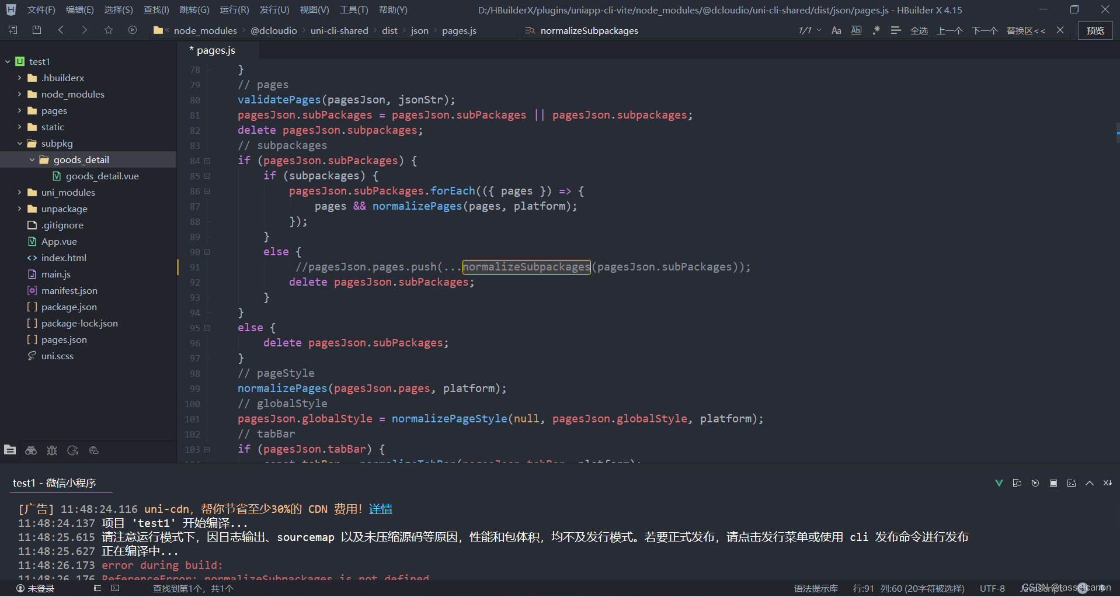Image resolution: width=1120 pixels, height=597 pixels.
Task: Toggle code fold marker on line 103
Action: coord(207,449)
